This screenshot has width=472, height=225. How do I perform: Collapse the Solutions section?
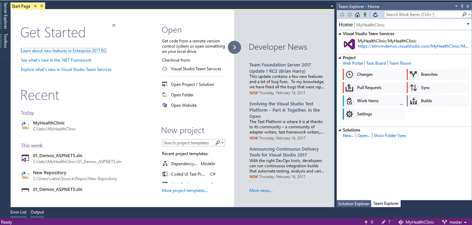pos(340,130)
